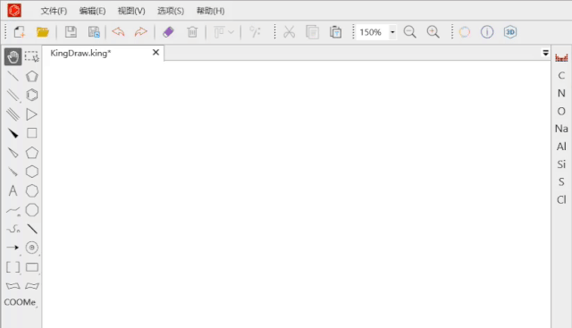This screenshot has width=572, height=328.
Task: Select the cyclopentadiene ring template
Action: 32,76
